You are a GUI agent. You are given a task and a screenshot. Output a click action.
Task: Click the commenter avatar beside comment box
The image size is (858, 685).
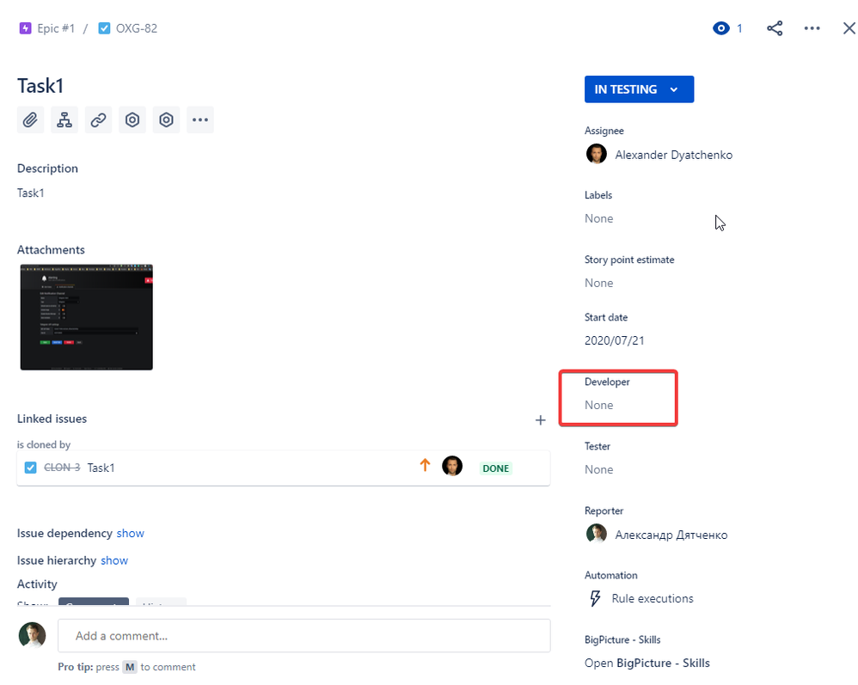click(x=33, y=635)
